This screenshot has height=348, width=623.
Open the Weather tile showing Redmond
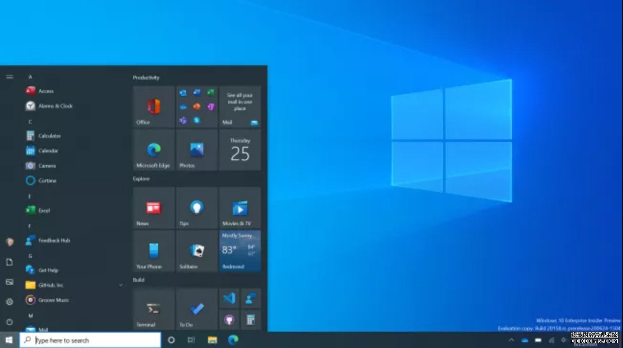point(240,251)
